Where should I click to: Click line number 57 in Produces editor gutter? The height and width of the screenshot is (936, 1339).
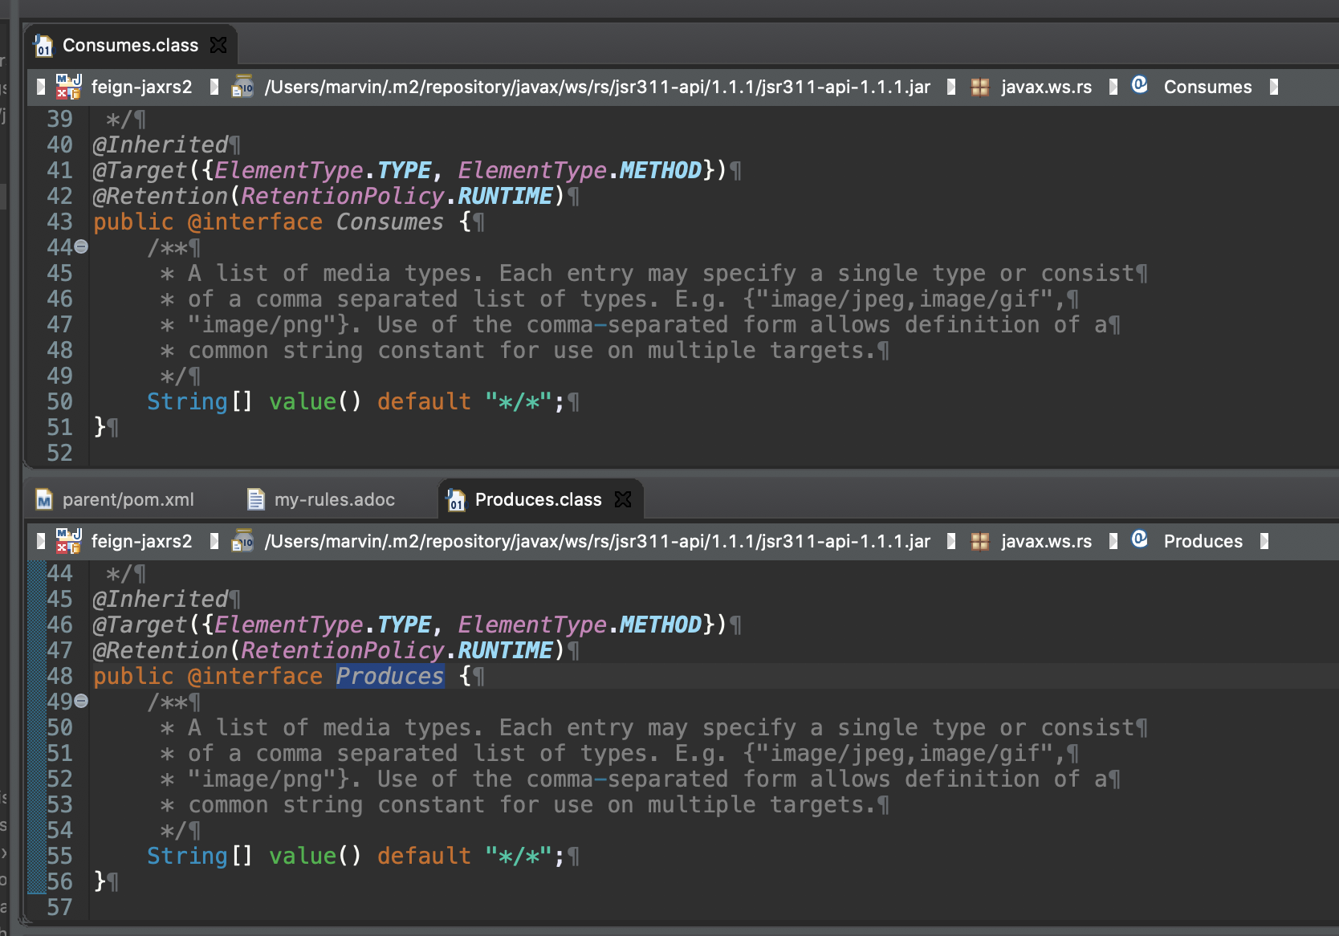pos(59,907)
